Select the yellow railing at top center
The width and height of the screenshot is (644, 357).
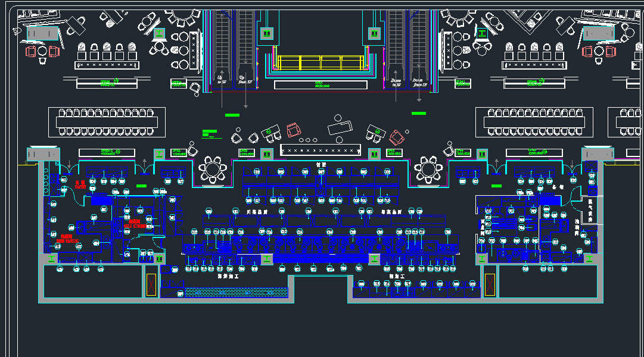coord(321,62)
